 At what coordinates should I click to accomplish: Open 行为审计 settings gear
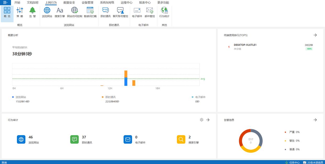[x=201, y=120]
